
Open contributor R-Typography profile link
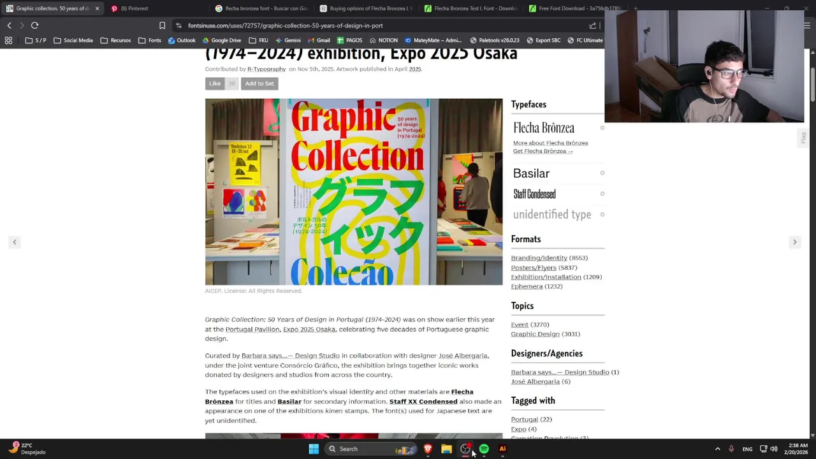(266, 69)
